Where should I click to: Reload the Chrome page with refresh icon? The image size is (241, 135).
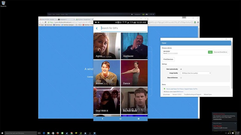(45, 22)
